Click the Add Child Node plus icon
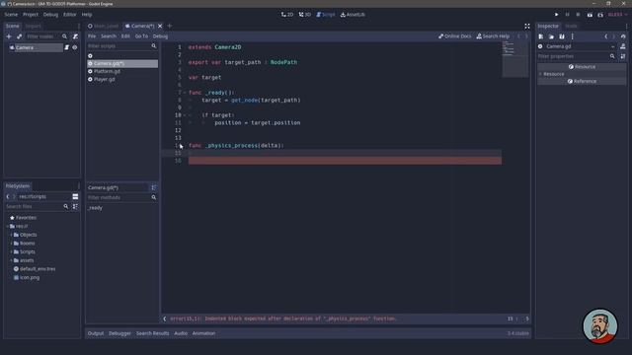The width and height of the screenshot is (632, 355). (9, 36)
